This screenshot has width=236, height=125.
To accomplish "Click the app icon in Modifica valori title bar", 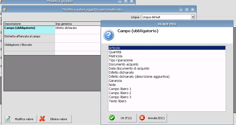I will click(x=5, y=9).
